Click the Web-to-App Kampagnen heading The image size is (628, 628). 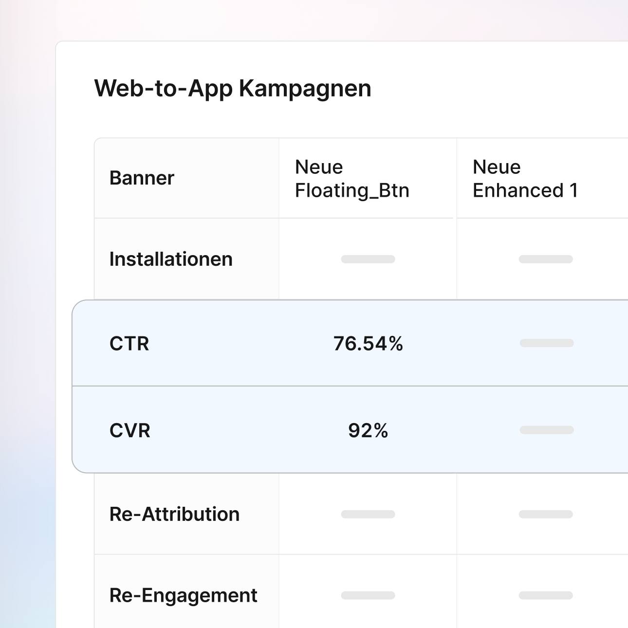(x=232, y=89)
